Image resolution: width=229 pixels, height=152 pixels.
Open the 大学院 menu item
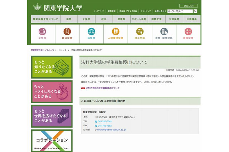point(86,19)
